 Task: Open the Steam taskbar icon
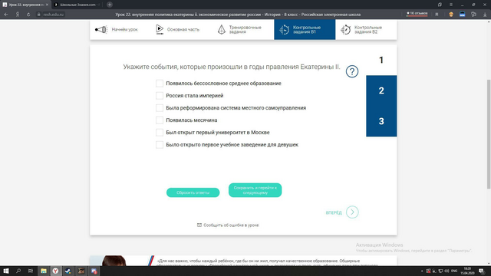68,271
